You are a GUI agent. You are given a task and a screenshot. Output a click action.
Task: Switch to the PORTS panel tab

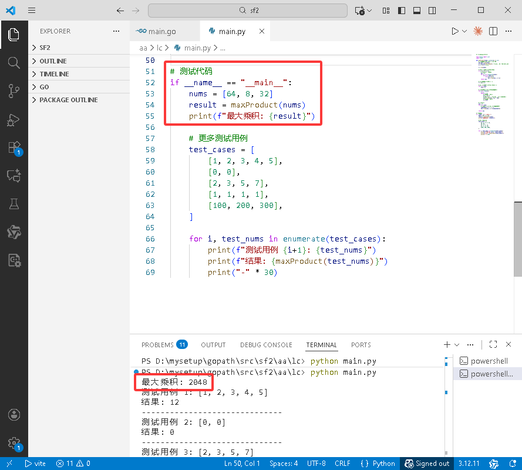click(361, 345)
